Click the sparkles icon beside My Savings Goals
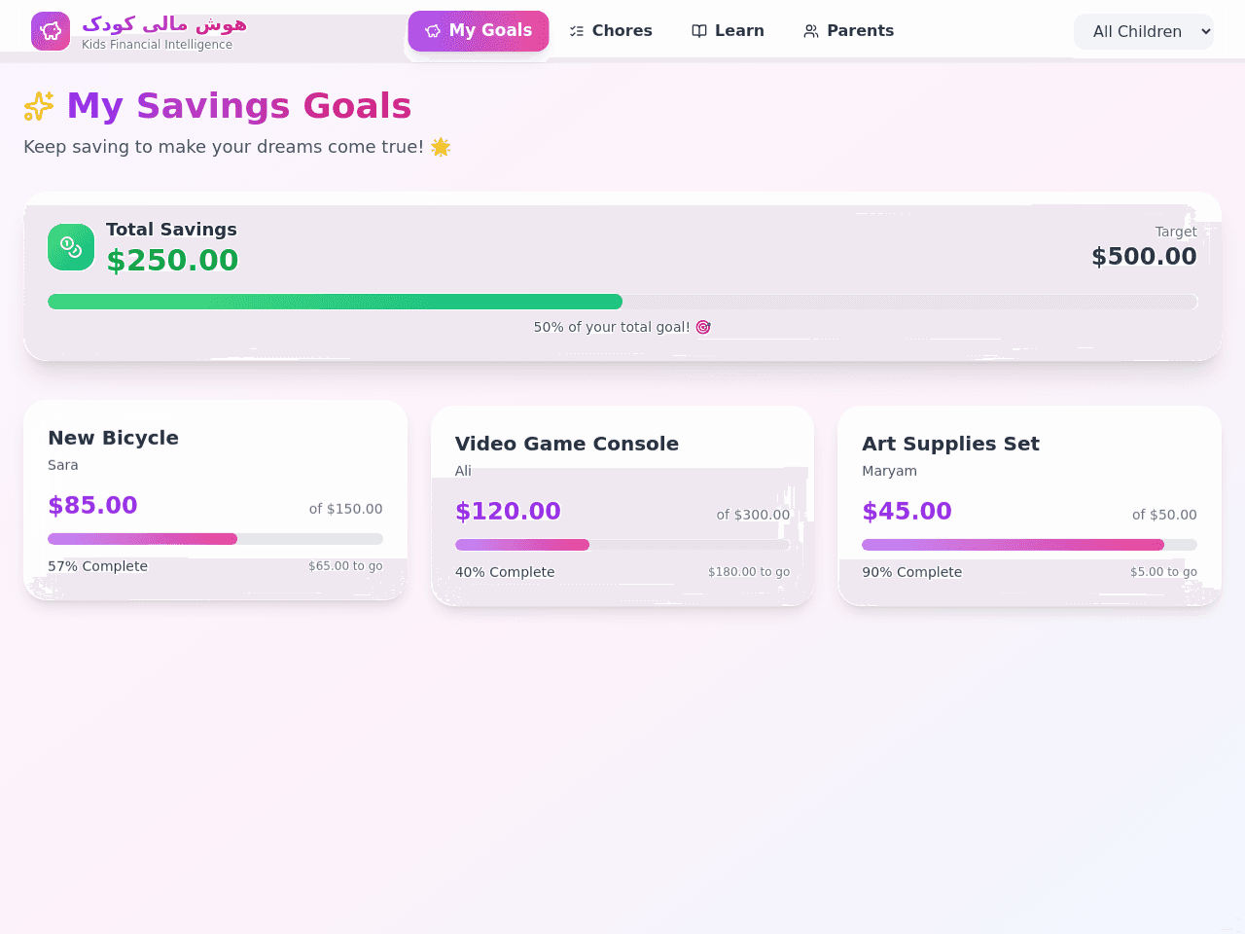Viewport: 1245px width, 934px height. point(39,106)
